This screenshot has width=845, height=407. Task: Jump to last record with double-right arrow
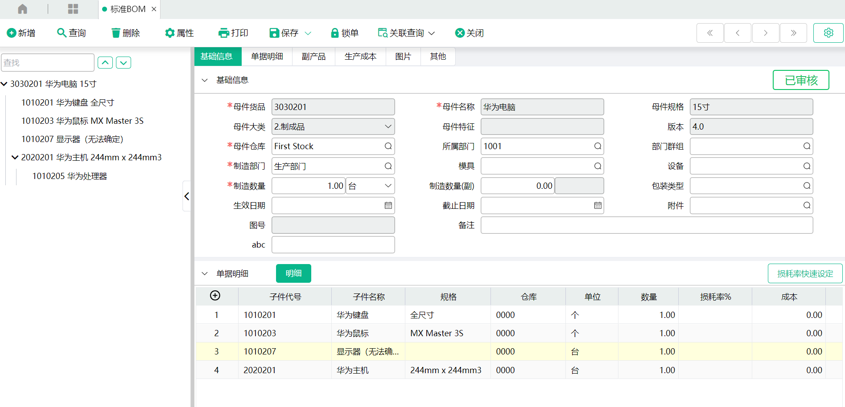(793, 33)
